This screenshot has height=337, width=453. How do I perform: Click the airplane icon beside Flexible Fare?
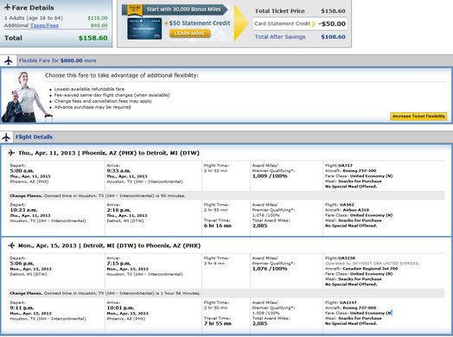pyautogui.click(x=9, y=60)
